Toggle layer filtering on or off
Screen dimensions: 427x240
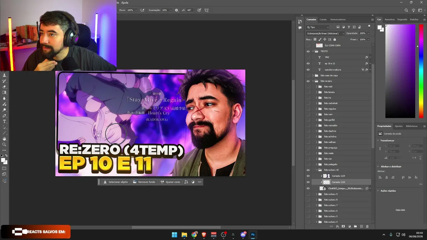[369, 26]
